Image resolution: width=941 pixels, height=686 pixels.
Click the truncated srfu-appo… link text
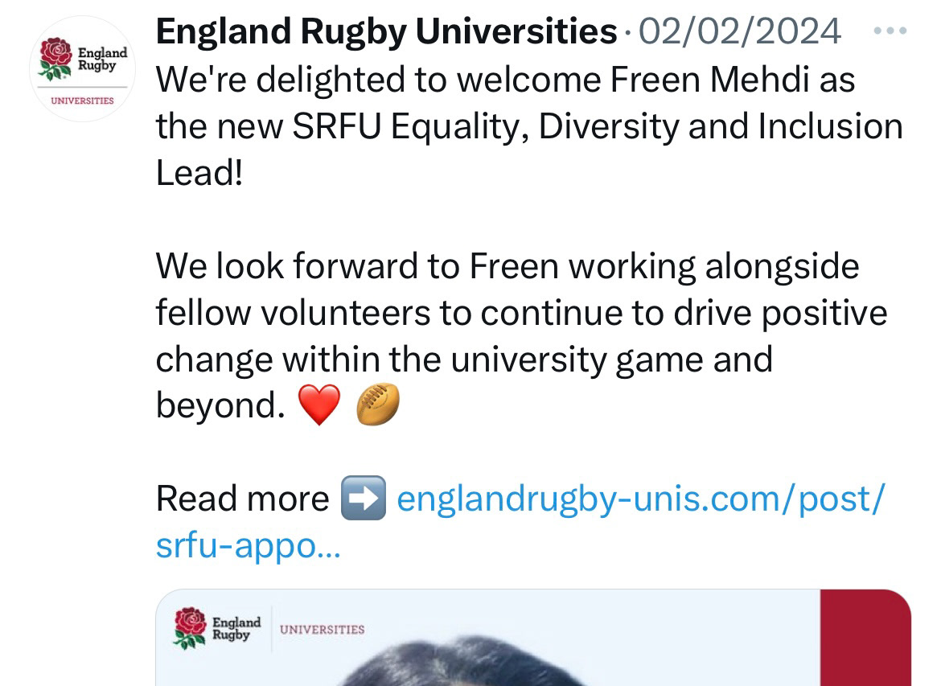[248, 545]
